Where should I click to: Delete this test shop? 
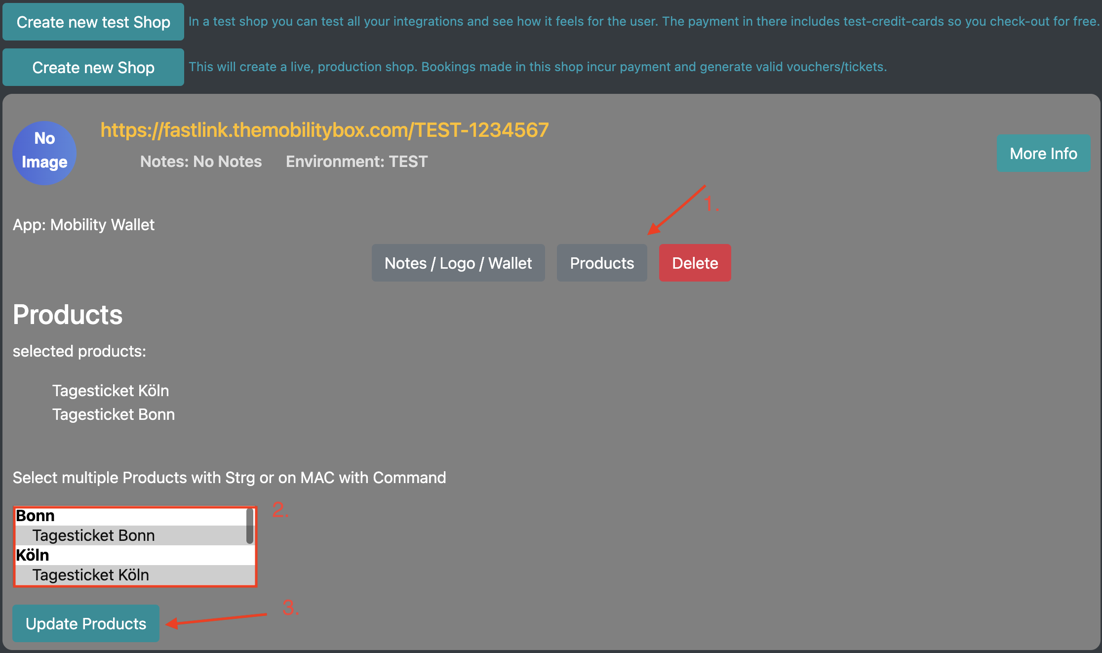695,263
